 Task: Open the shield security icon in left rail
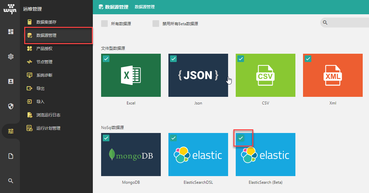(x=11, y=106)
